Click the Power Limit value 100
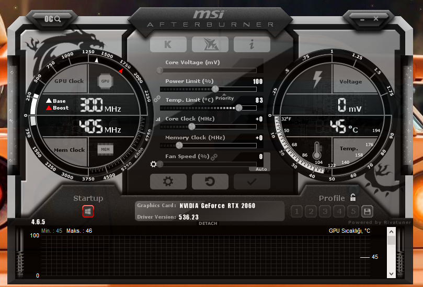 pyautogui.click(x=258, y=81)
